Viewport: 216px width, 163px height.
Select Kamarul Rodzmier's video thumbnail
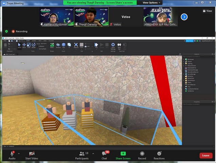pyautogui.click(x=57, y=17)
